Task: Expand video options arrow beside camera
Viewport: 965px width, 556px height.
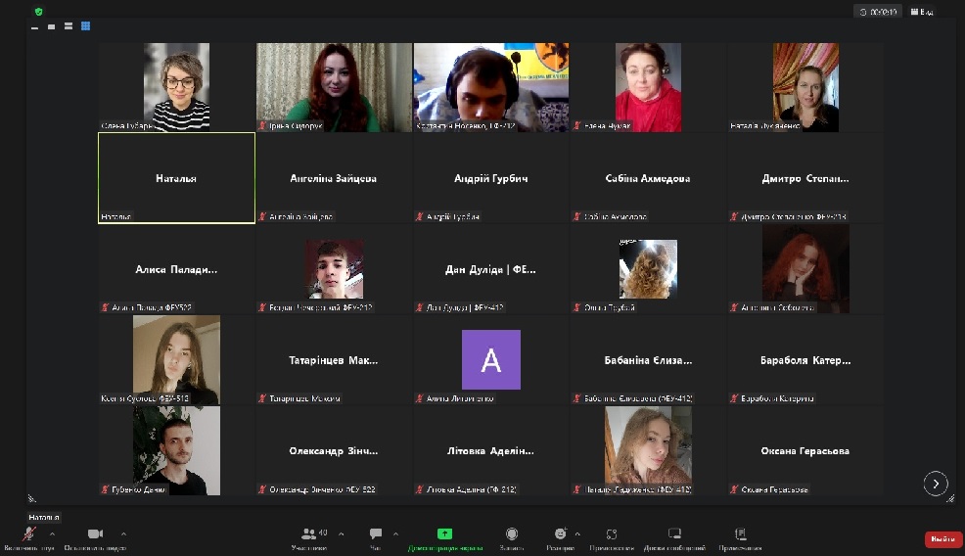Action: click(123, 534)
